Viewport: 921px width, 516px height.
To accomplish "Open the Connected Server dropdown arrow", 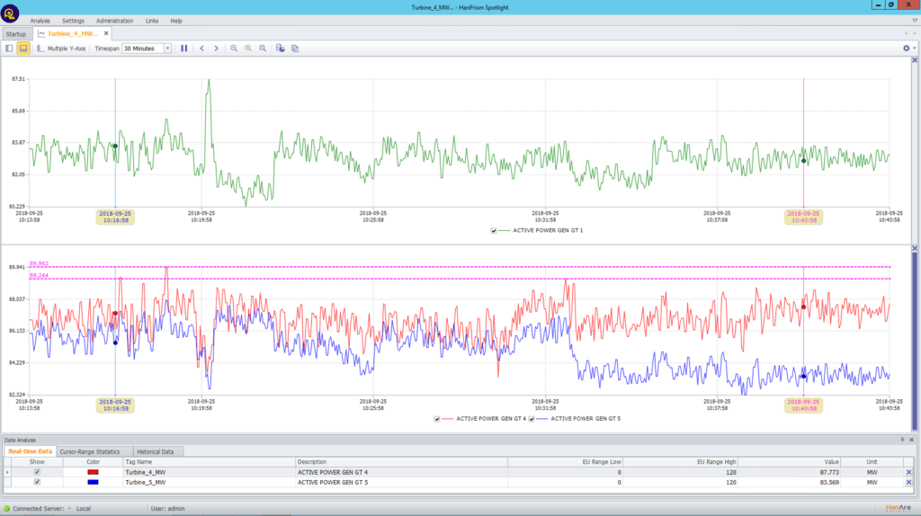I will pos(69,509).
